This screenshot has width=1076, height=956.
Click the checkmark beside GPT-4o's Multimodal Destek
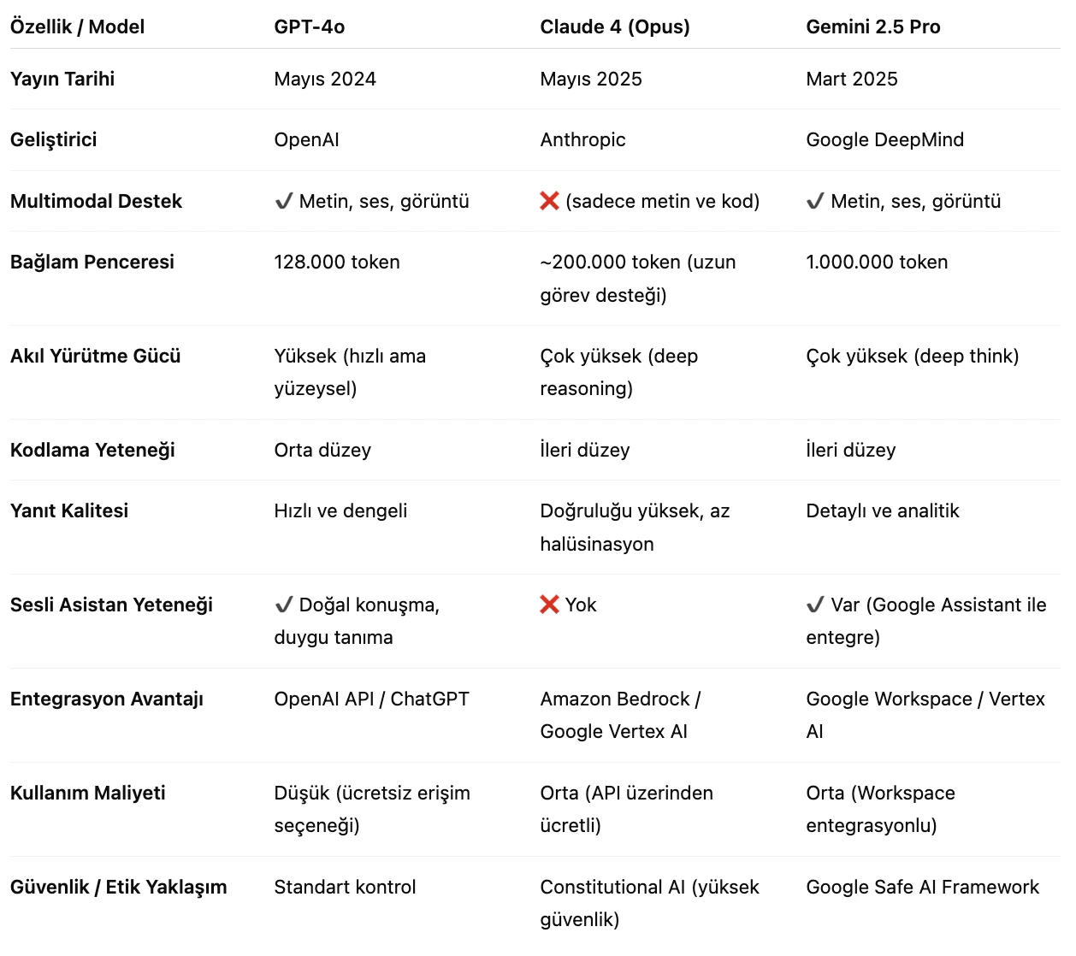click(284, 202)
